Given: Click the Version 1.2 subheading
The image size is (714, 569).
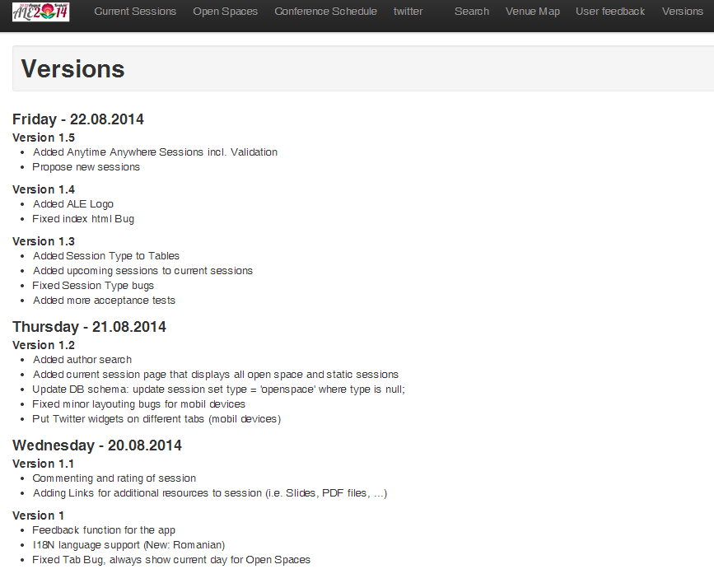Looking at the screenshot, I should click(44, 345).
